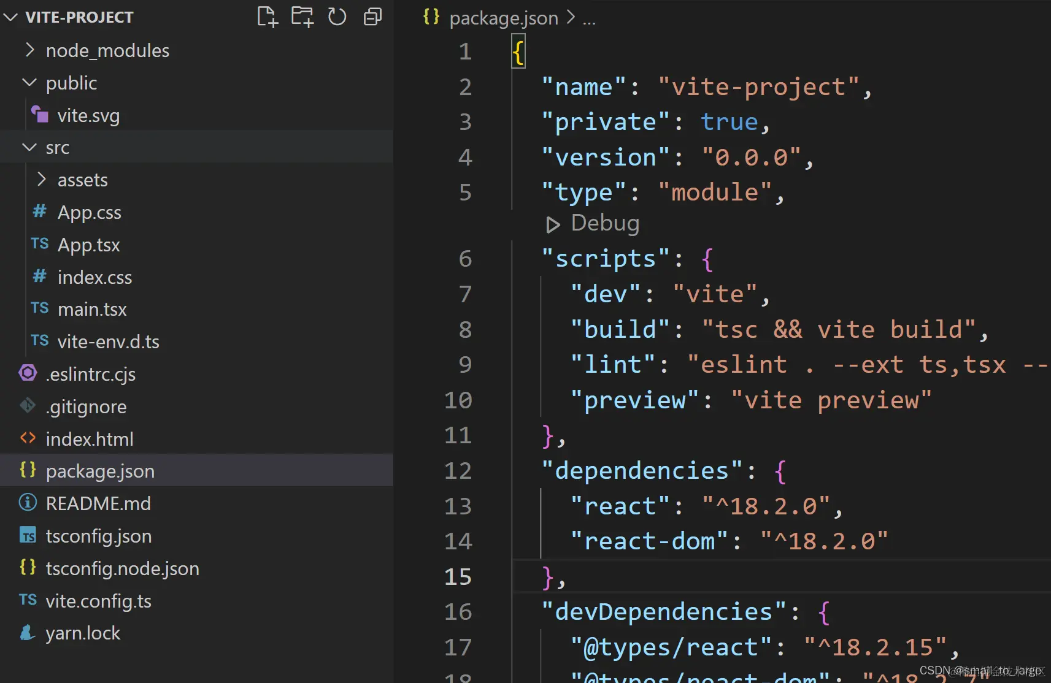Viewport: 1051px width, 683px height.
Task: Run the Debug codelens above scripts
Action: pyautogui.click(x=593, y=223)
